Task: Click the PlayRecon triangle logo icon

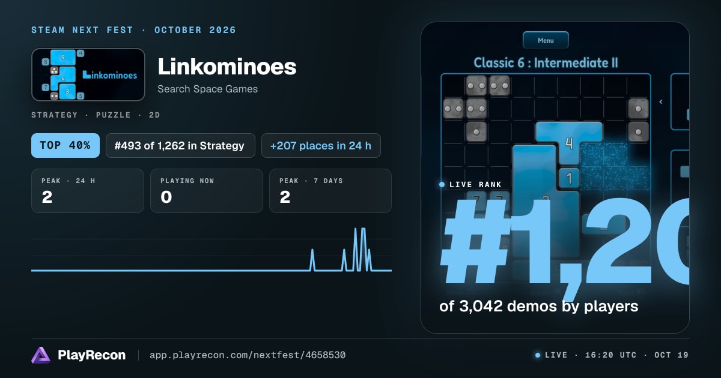Action: (41, 355)
